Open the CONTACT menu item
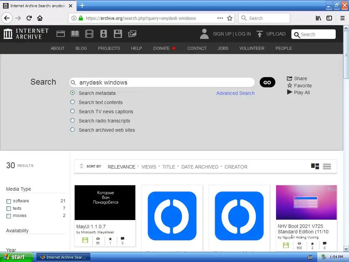349x262 pixels. coord(197,48)
